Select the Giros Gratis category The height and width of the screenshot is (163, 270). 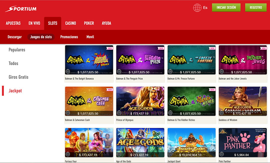point(18,77)
